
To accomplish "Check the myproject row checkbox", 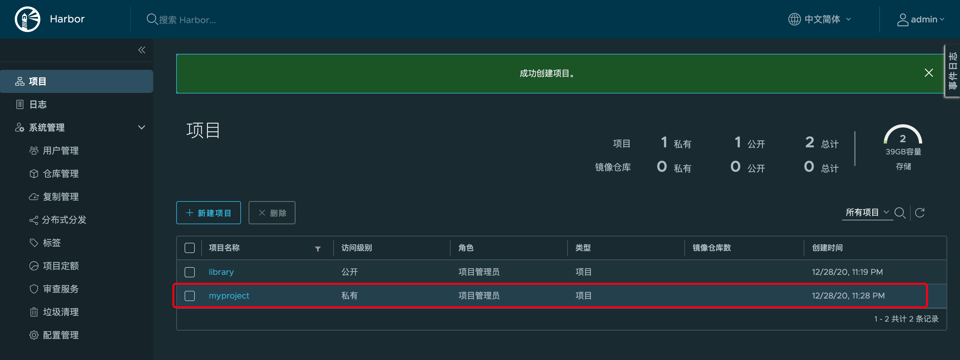I will pos(190,296).
